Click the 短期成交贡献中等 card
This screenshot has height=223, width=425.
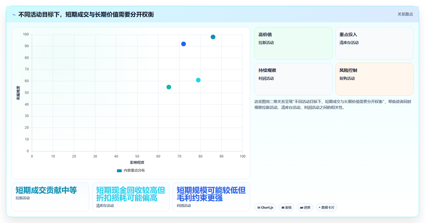pos(50,197)
